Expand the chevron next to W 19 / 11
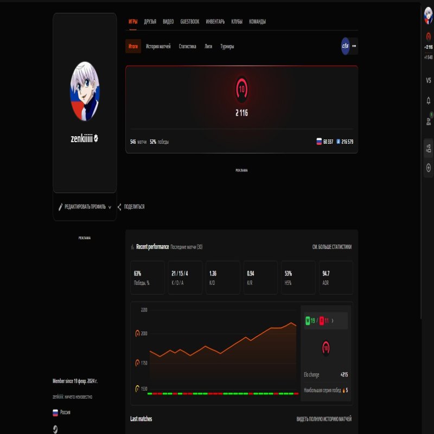 [333, 320]
